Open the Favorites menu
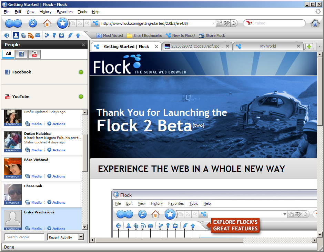This screenshot has height=252, width=324. (65, 12)
